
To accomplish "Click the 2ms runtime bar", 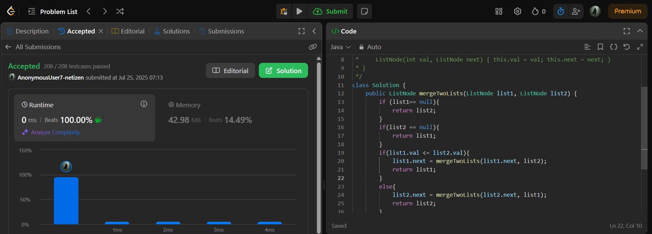I will click(168, 223).
